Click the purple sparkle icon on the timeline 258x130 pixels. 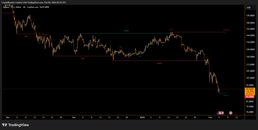coord(218,113)
